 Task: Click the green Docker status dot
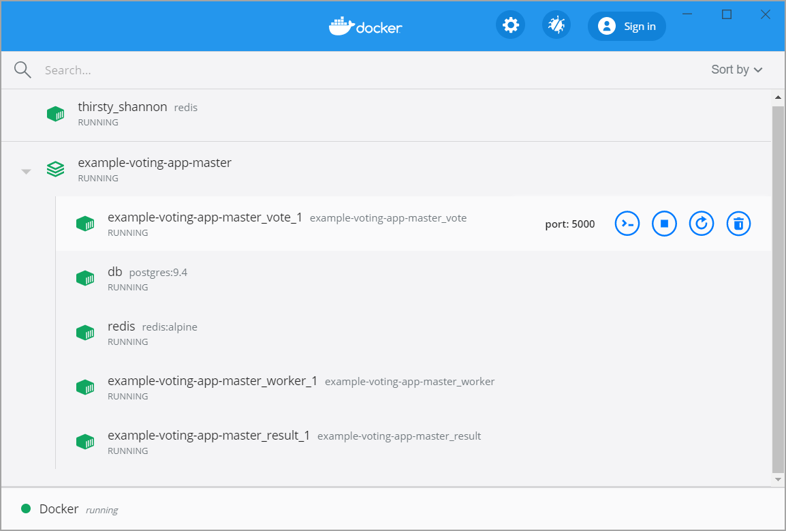coord(26,509)
